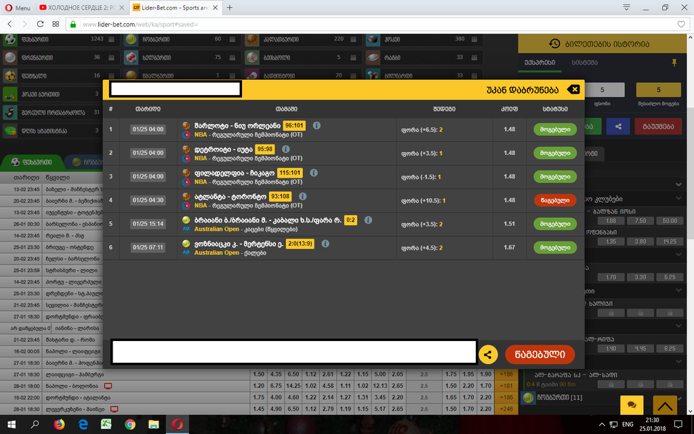Tick the ფრენბურთი (36) checkbox
Viewport: 694px width, 434px height.
pyautogui.click(x=112, y=58)
